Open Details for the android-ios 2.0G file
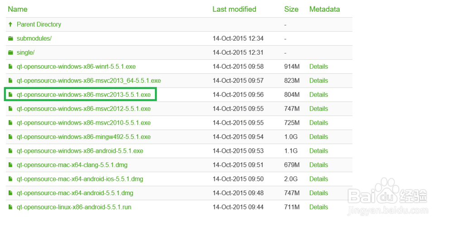453x226 pixels. [318, 179]
